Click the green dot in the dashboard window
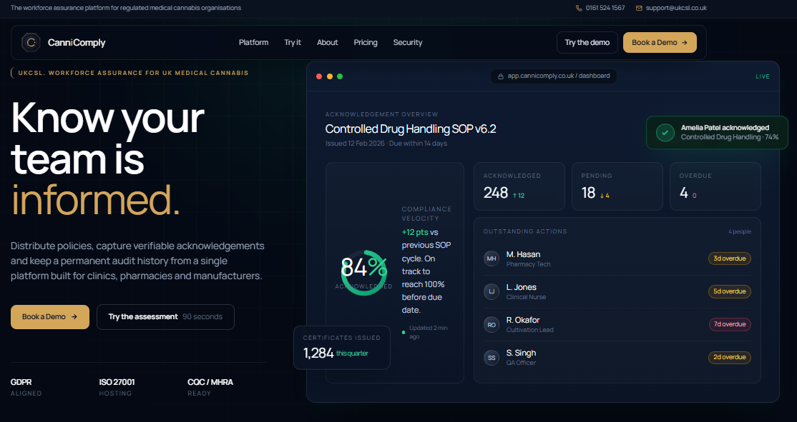This screenshot has height=422, width=797. [340, 76]
